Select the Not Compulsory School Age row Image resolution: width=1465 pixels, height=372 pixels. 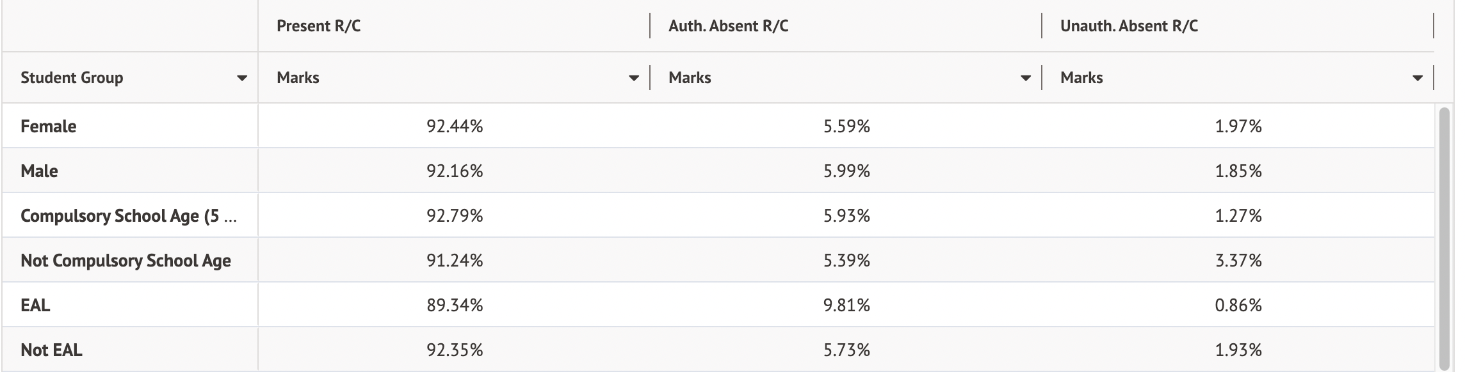pyautogui.click(x=125, y=261)
